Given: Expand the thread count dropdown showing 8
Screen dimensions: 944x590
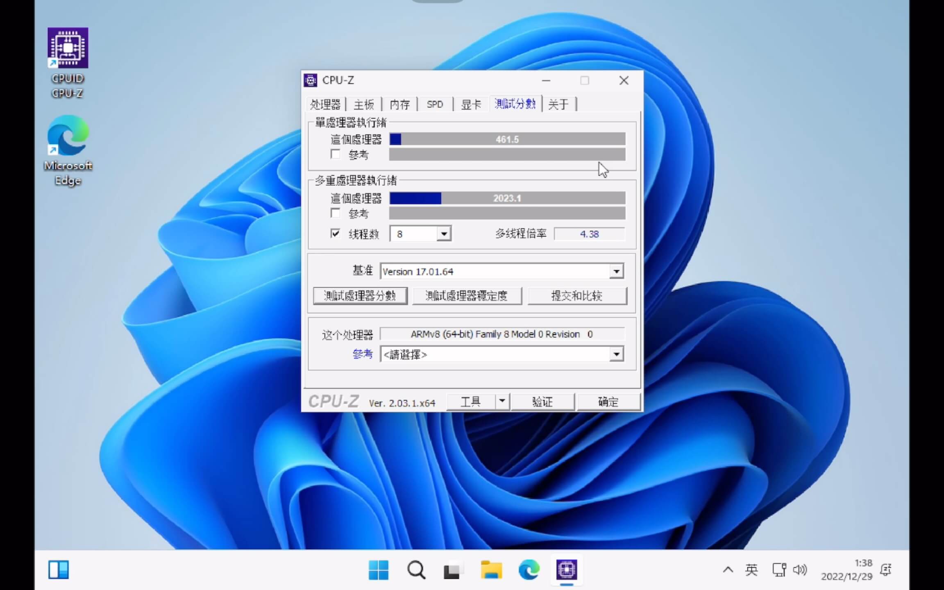Looking at the screenshot, I should [444, 234].
